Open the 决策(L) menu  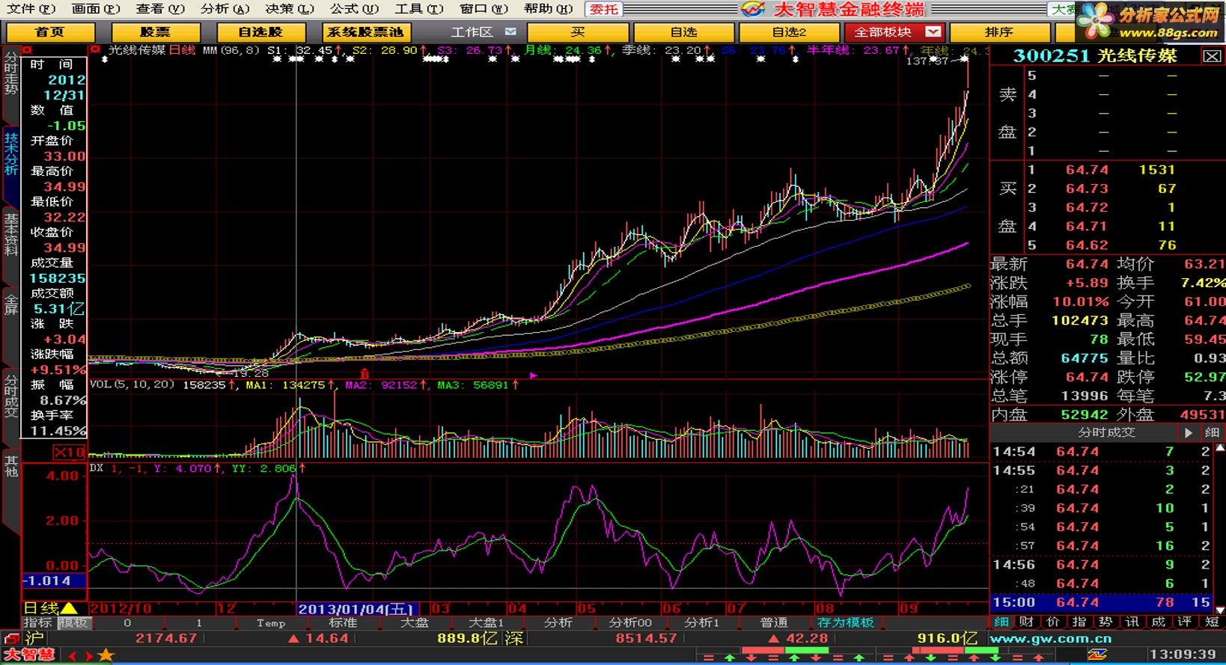(x=290, y=9)
